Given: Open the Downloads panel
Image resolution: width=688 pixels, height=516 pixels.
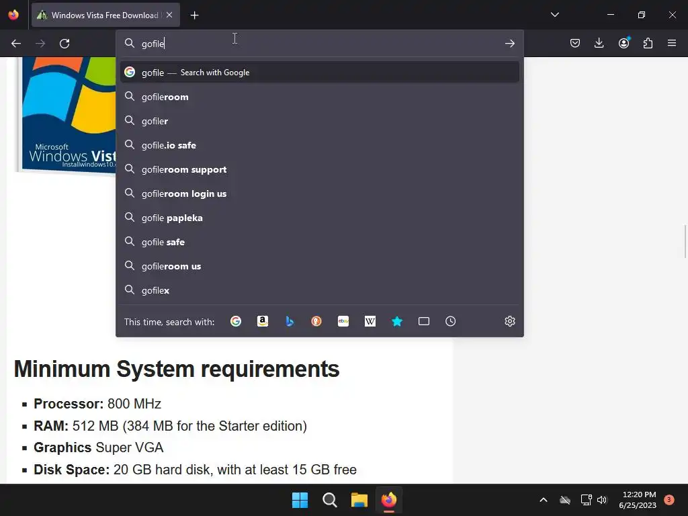Looking at the screenshot, I should (599, 43).
